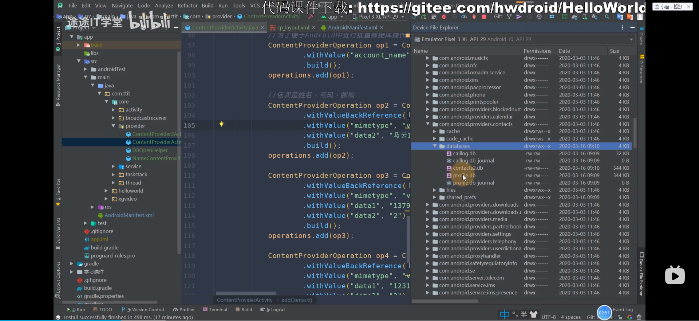Viewport: 699px width, 321px height.
Task: Open the Navigate menu
Action: (122, 5)
